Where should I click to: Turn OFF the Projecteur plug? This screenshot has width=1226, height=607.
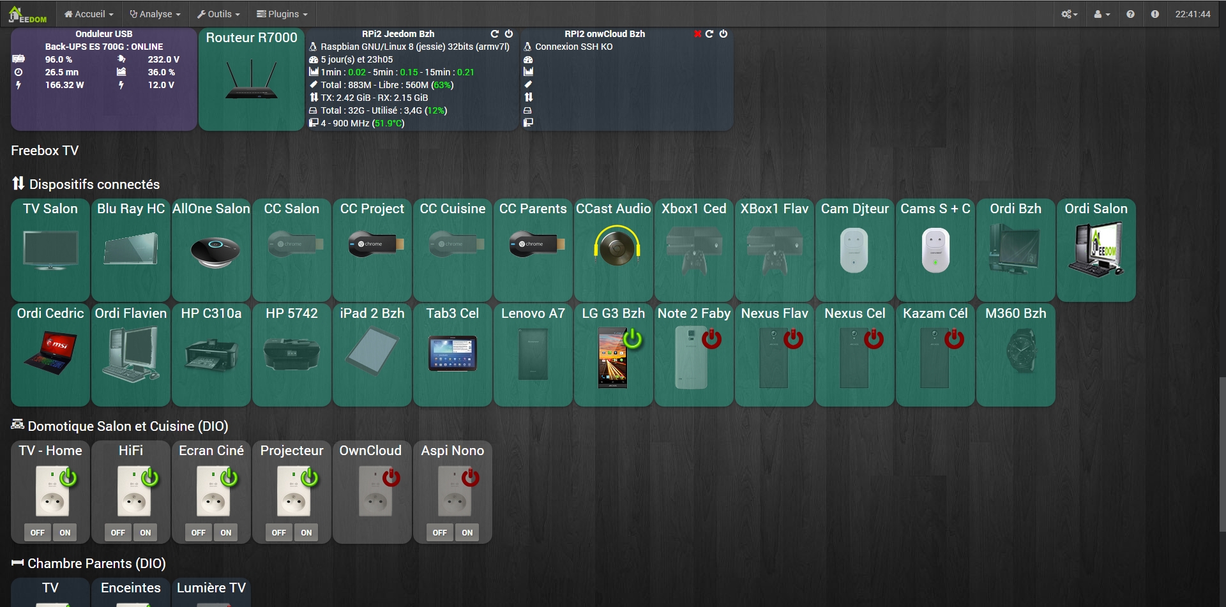coord(279,532)
